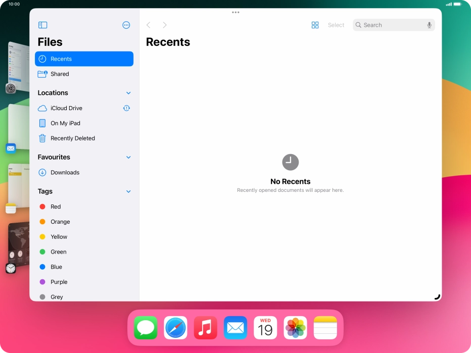Open the Photos app in the Dock
471x353 pixels.
pos(295,327)
